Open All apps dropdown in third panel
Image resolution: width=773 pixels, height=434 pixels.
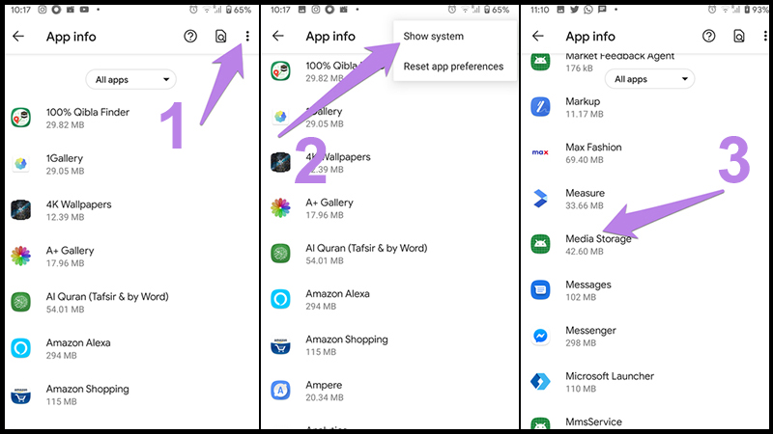click(649, 79)
